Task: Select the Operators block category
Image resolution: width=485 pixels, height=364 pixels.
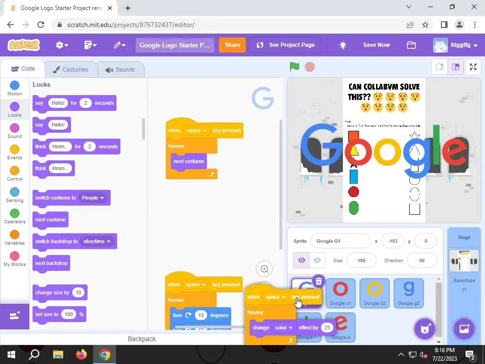Action: (x=15, y=216)
